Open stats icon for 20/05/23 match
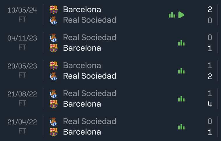Image resolution: width=221 pixels, height=141 pixels. 181,71
